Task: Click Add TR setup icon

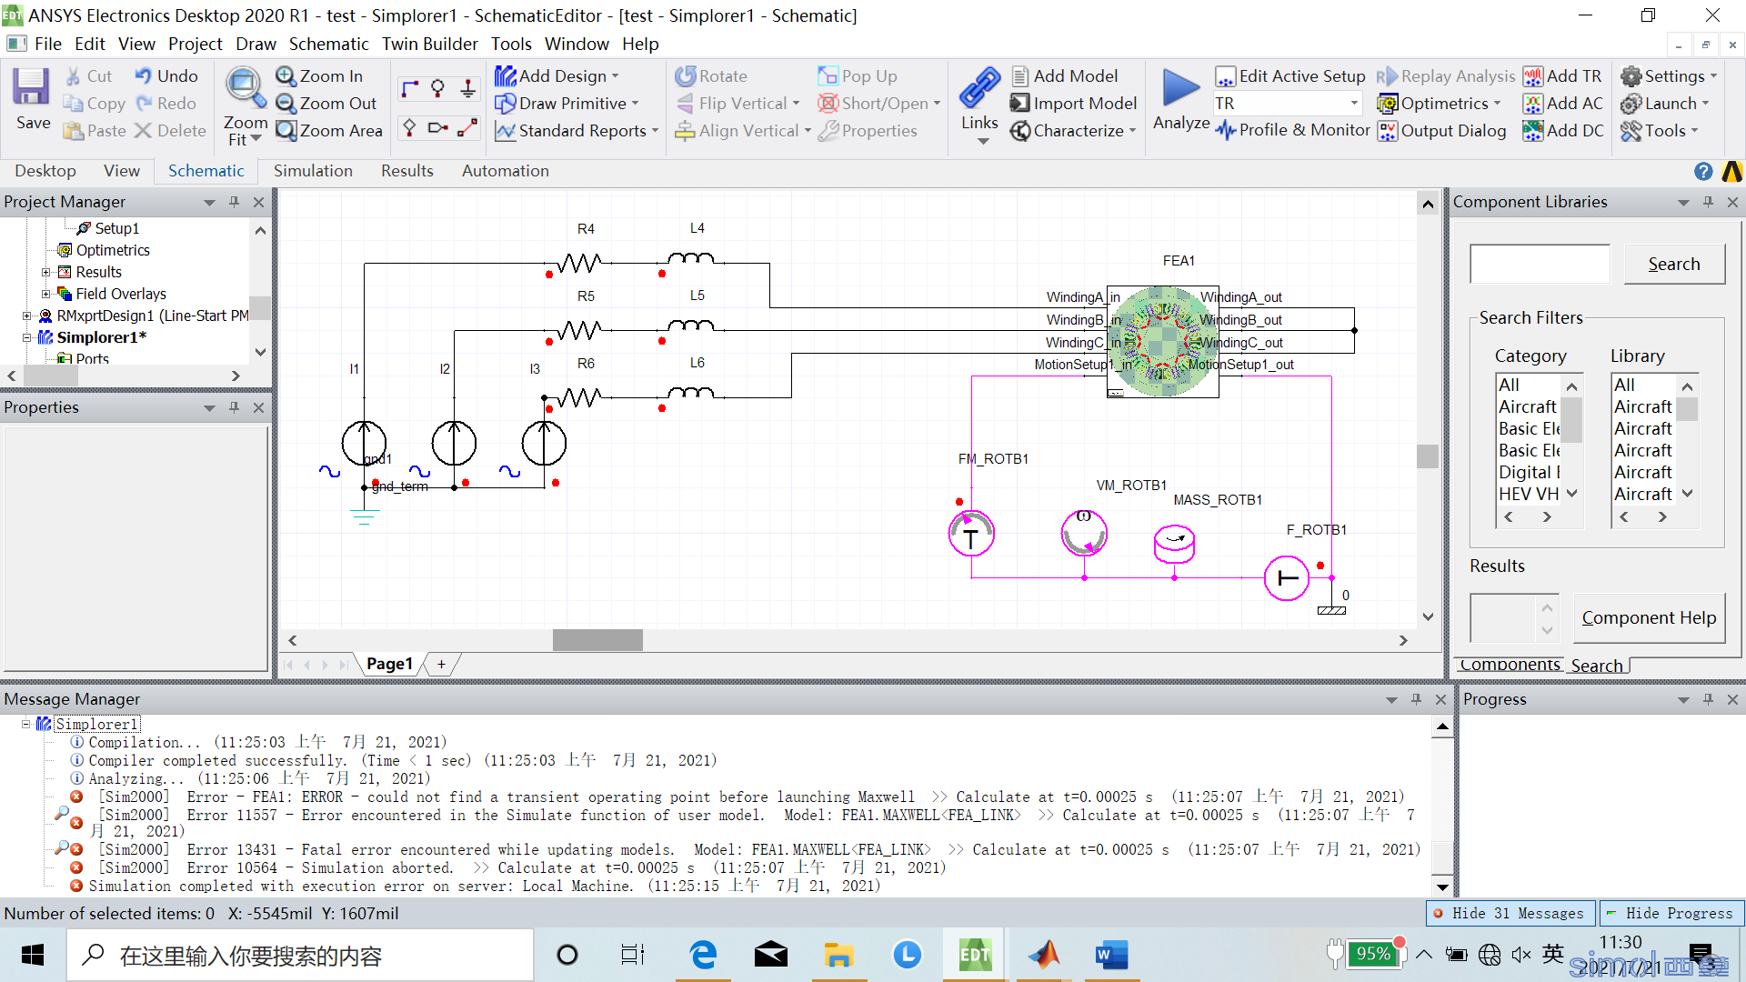Action: [x=1533, y=76]
